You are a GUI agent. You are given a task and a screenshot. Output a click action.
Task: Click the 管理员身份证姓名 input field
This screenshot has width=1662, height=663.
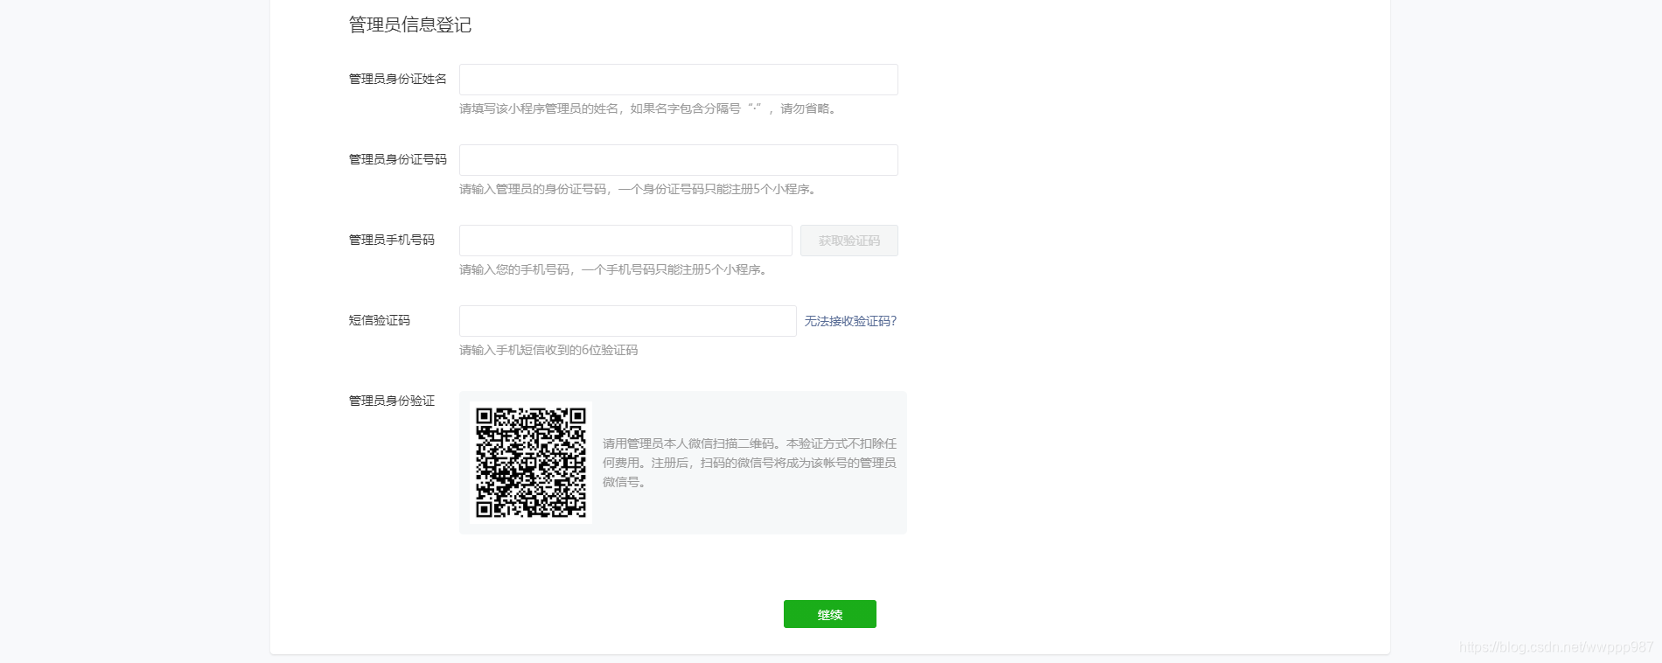click(678, 80)
